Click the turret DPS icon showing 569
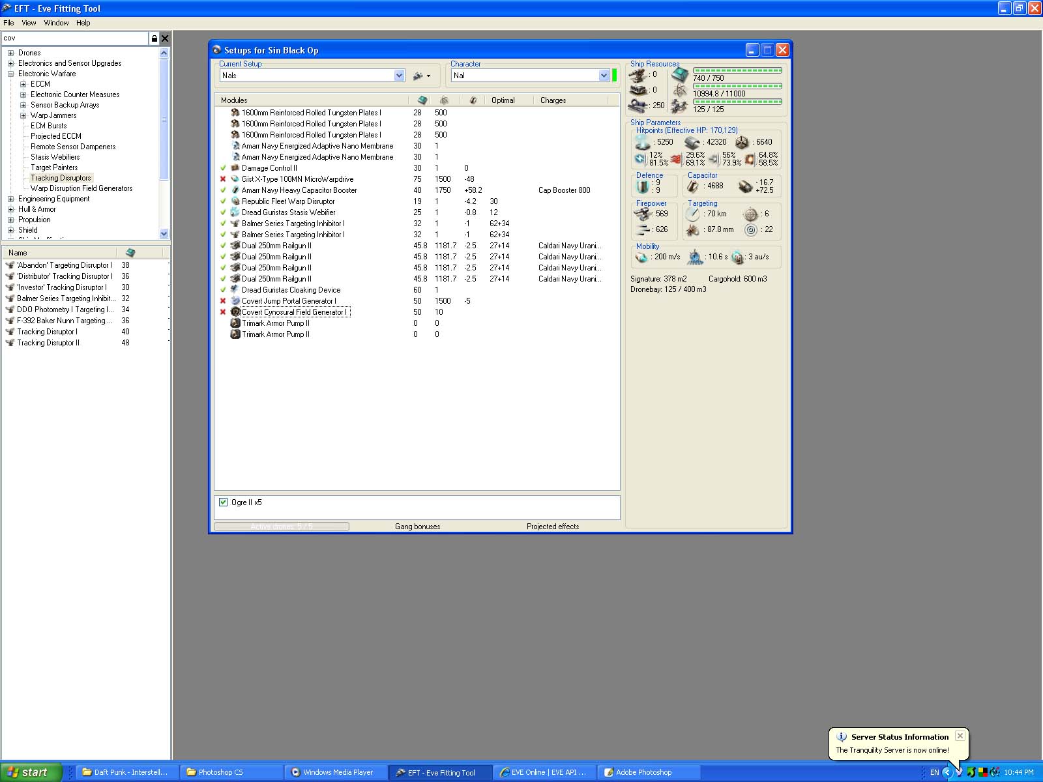 [x=643, y=214]
